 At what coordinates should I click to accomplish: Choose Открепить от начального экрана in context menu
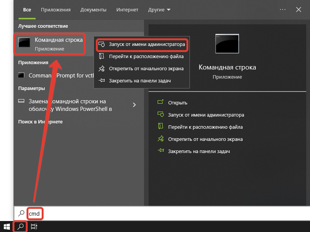tap(142, 69)
